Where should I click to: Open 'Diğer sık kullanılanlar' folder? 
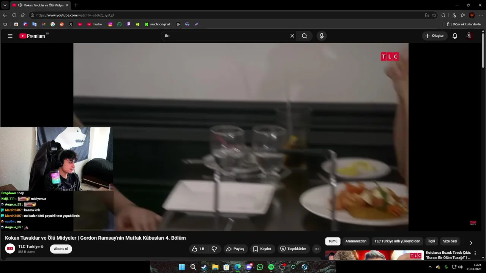[x=464, y=24]
